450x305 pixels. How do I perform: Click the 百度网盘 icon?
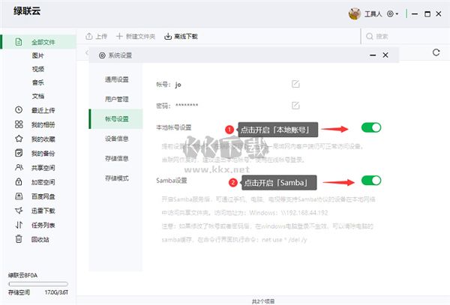click(19, 196)
